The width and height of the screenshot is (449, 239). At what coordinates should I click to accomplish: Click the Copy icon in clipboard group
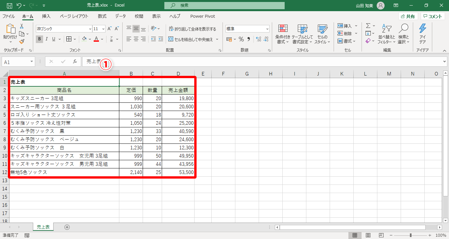pyautogui.click(x=22, y=34)
